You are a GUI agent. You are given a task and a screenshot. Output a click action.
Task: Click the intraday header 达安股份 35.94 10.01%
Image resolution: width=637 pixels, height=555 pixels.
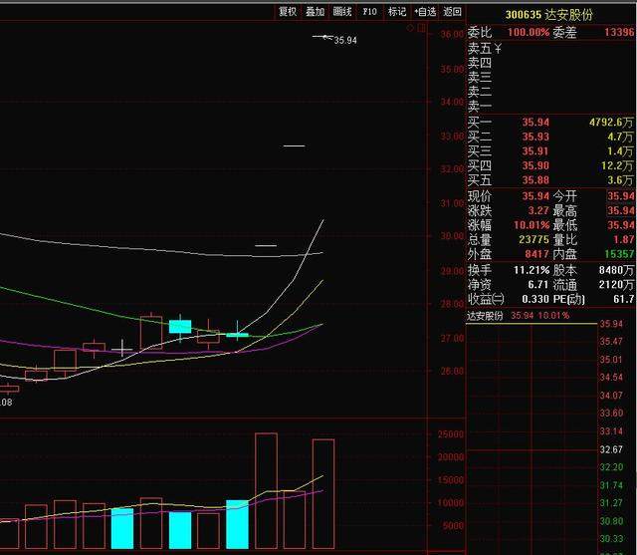click(518, 316)
